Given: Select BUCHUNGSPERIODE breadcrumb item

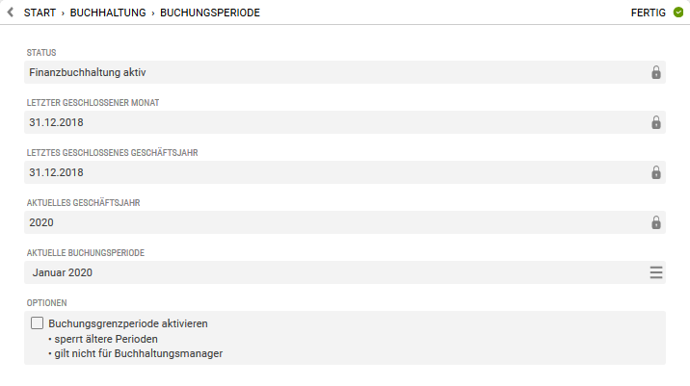Looking at the screenshot, I should pyautogui.click(x=210, y=13).
